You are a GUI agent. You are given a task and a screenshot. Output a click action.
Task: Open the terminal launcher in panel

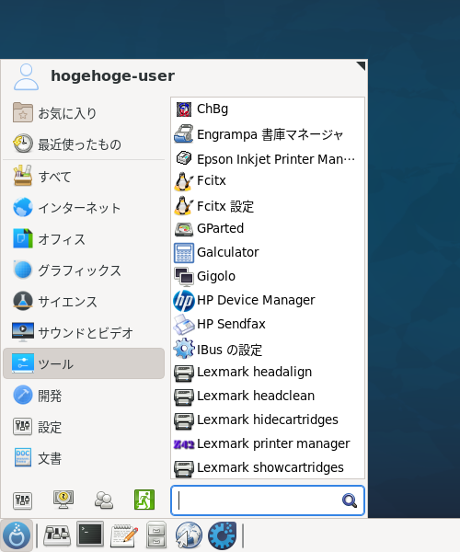point(90,535)
